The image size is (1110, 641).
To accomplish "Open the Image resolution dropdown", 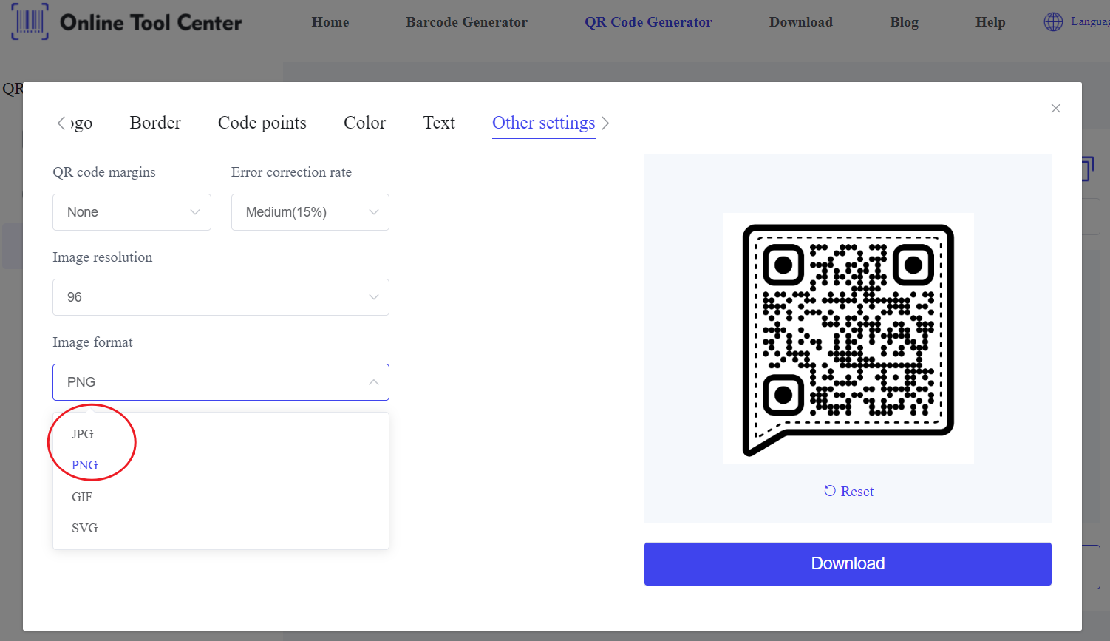I will coord(221,297).
